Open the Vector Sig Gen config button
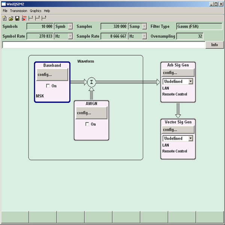This screenshot has height=225, width=225. pos(178,130)
